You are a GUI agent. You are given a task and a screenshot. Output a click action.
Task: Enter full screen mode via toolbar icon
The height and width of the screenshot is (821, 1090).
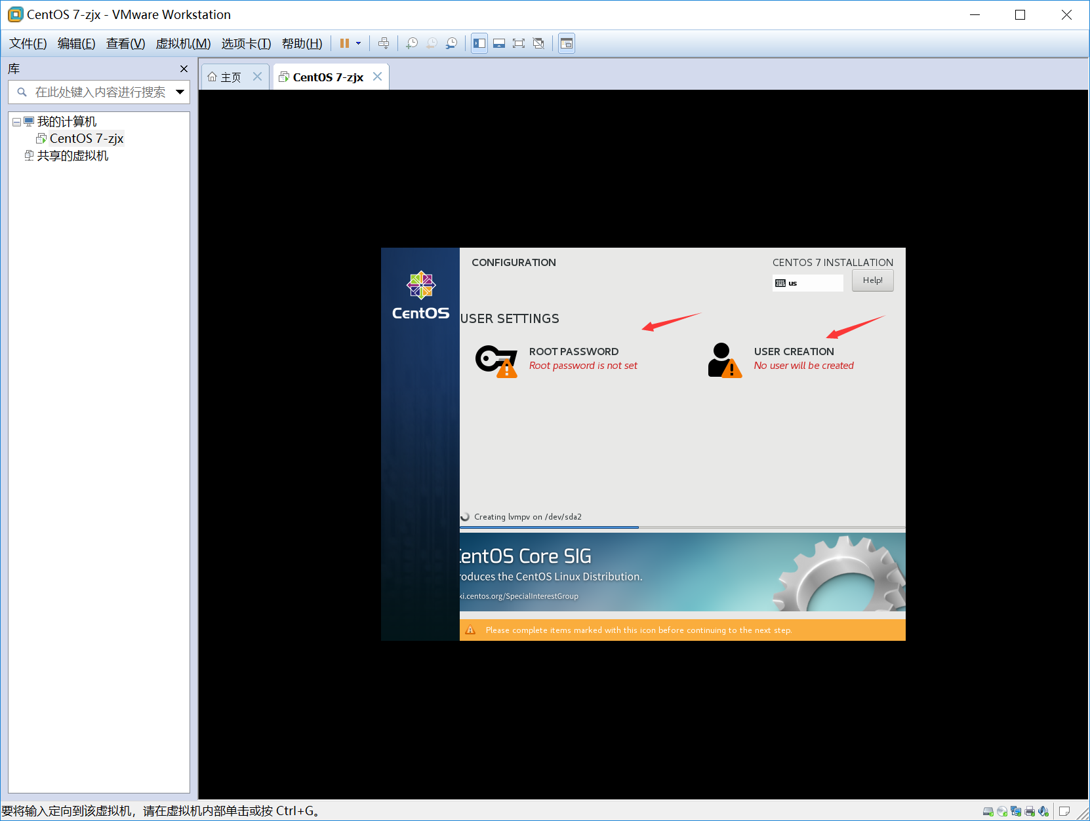click(519, 43)
